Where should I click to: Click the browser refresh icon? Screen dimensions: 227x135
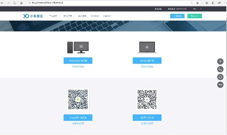[x=15, y=3]
